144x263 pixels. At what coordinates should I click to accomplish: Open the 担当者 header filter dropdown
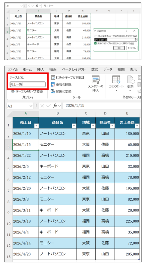tap(112, 126)
